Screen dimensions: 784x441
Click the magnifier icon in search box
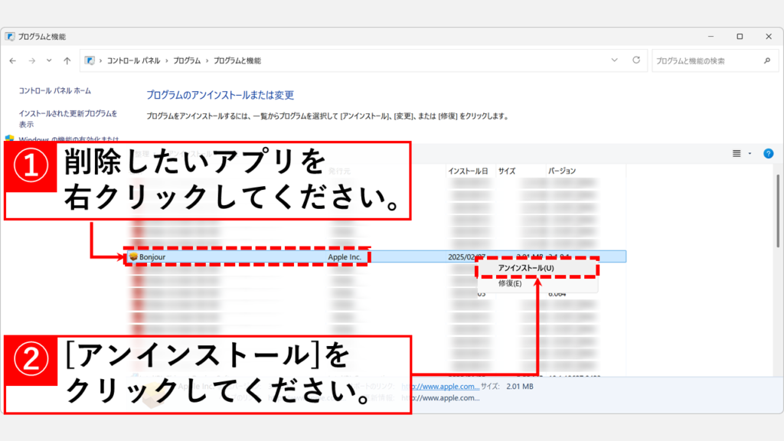tap(767, 60)
